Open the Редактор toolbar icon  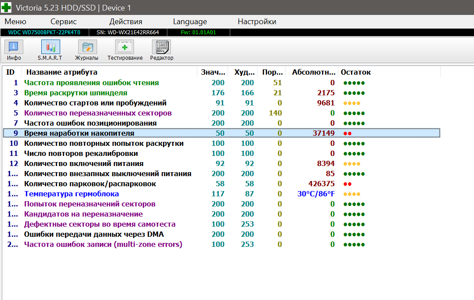tap(162, 50)
